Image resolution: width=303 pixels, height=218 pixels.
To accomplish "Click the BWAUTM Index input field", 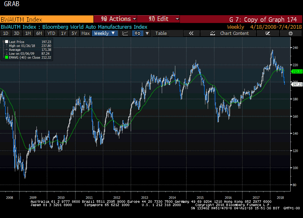I will pos(47,19).
